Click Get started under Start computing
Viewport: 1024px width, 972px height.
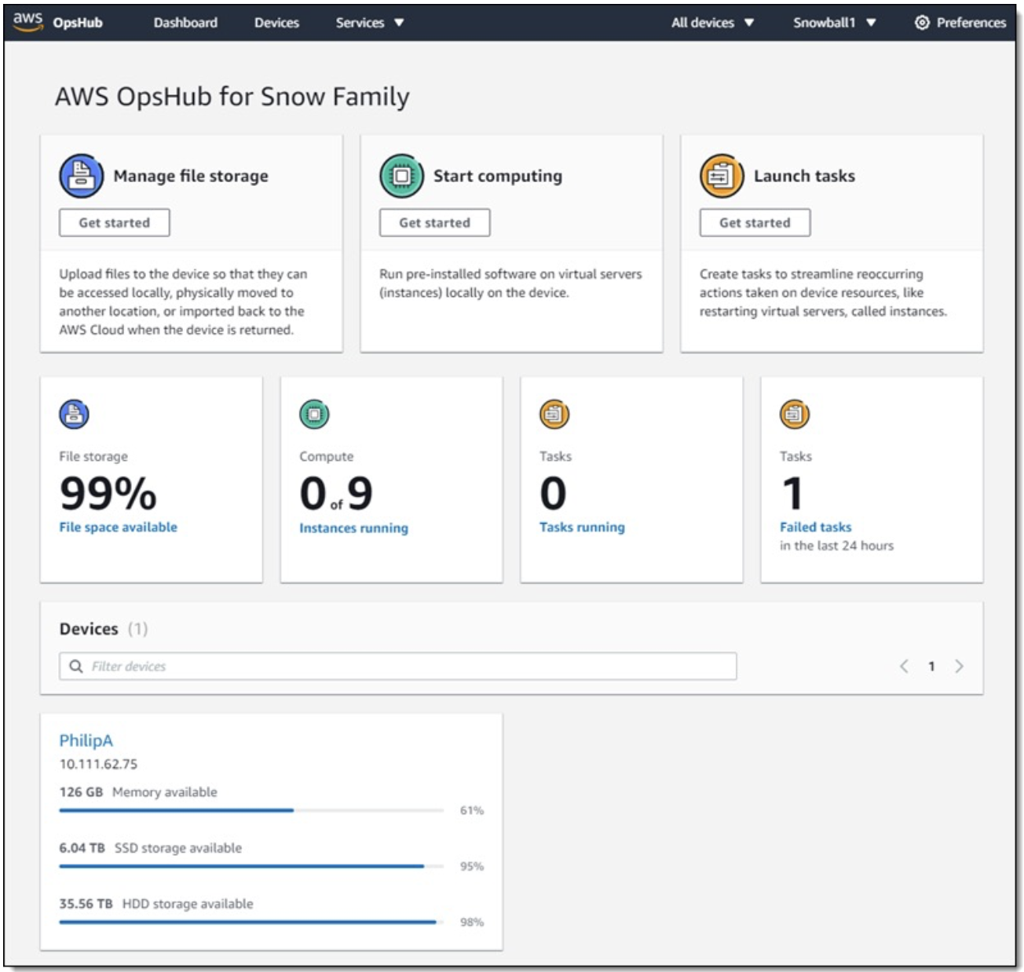tap(435, 222)
